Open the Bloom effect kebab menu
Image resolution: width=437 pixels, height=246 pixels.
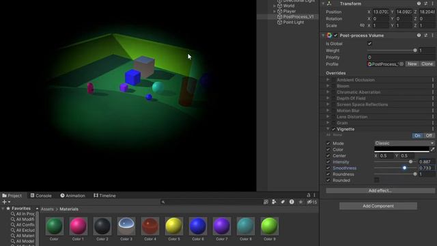[x=433, y=86]
